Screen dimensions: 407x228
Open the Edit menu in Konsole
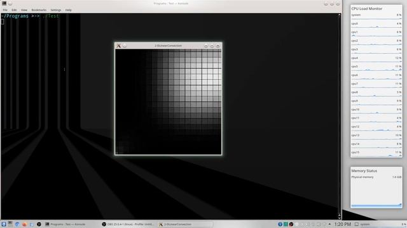(14, 10)
